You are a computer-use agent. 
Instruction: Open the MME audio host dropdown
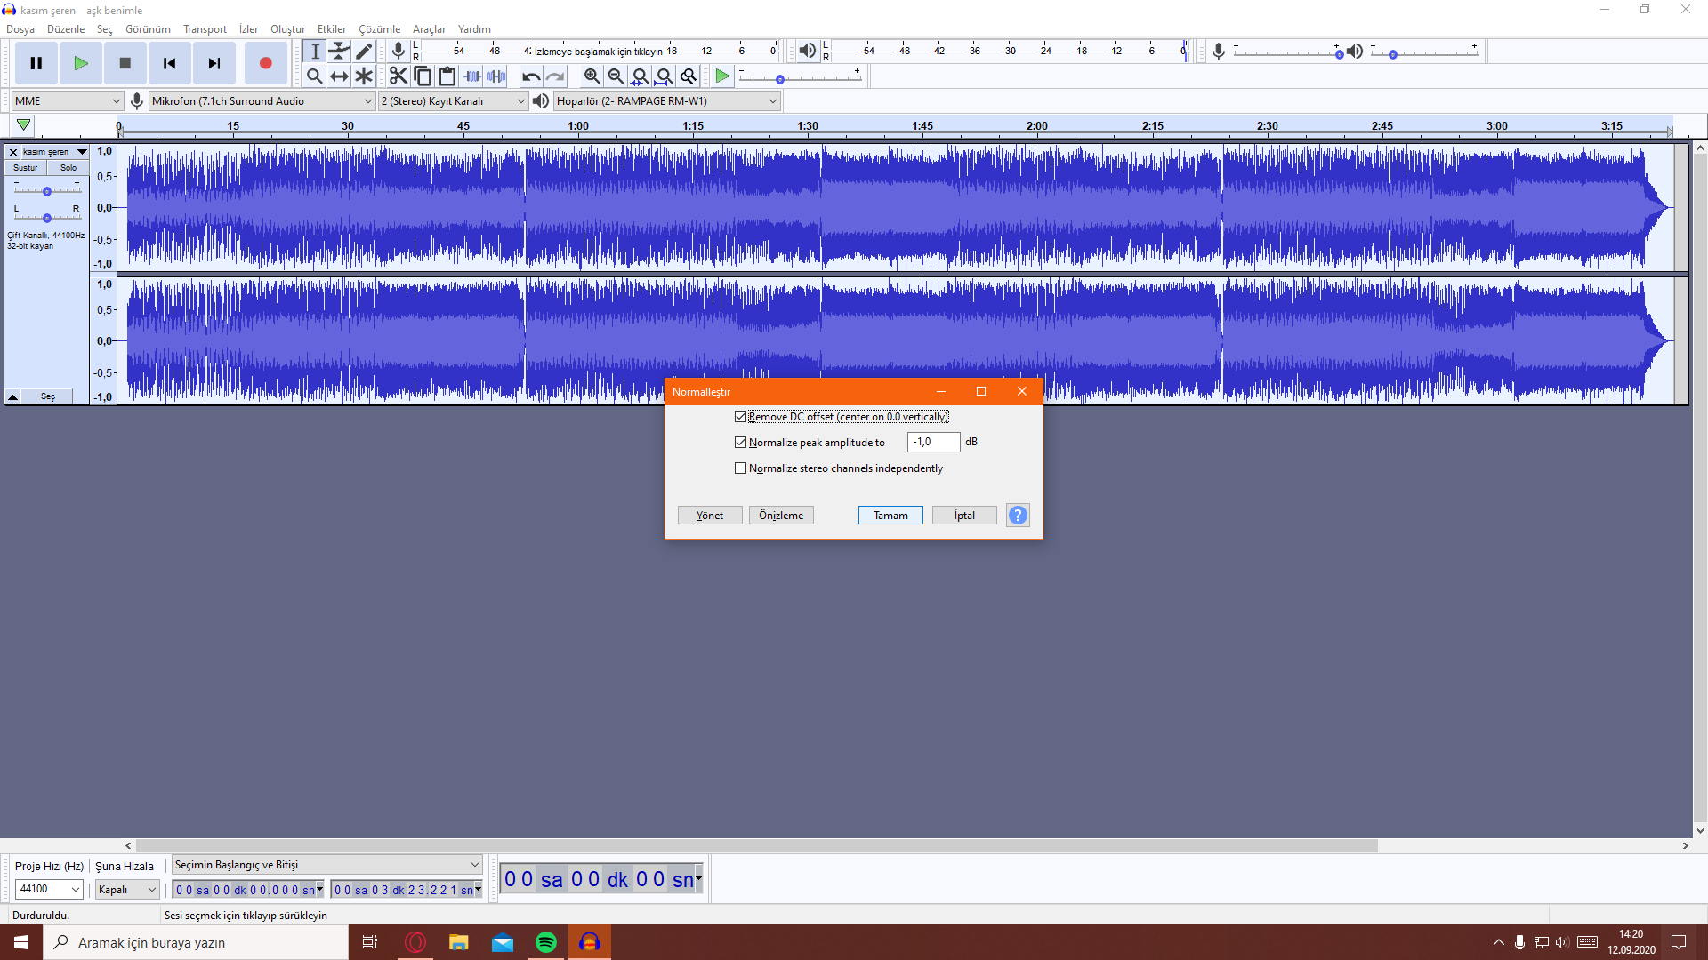[67, 100]
